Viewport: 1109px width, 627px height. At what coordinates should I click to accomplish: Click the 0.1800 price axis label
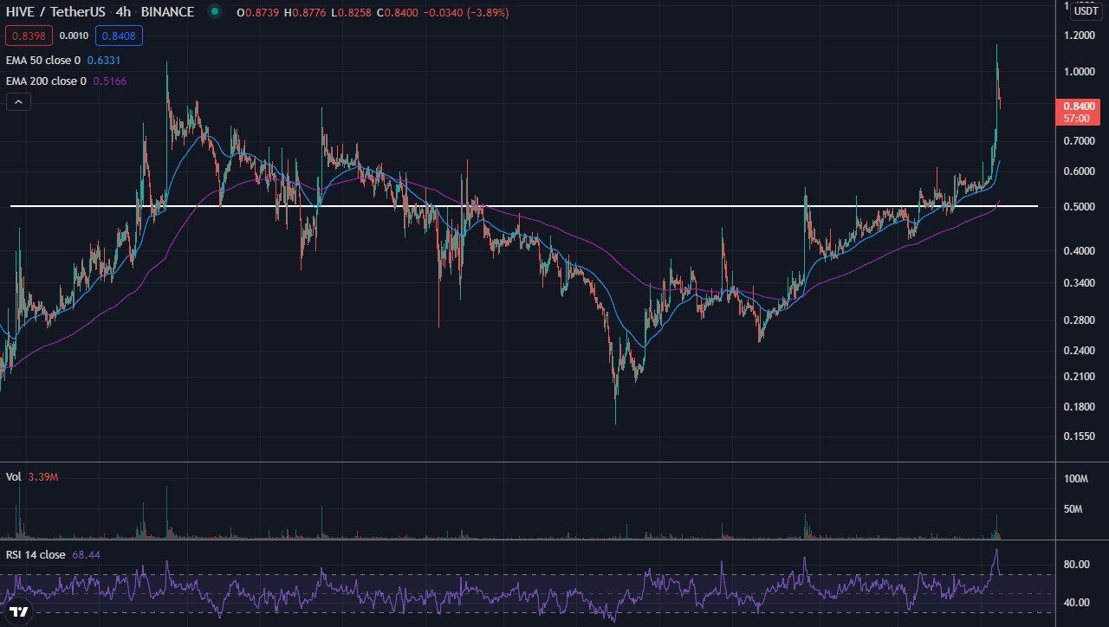1078,407
